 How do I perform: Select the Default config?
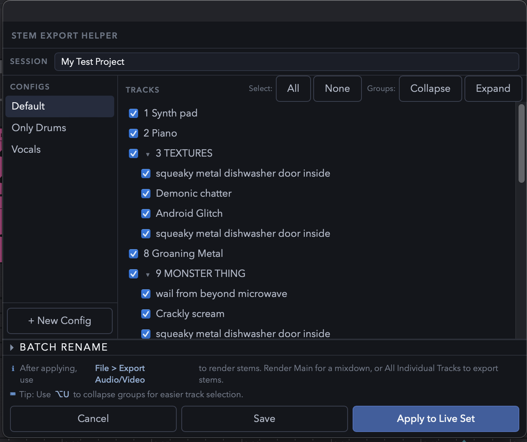60,106
